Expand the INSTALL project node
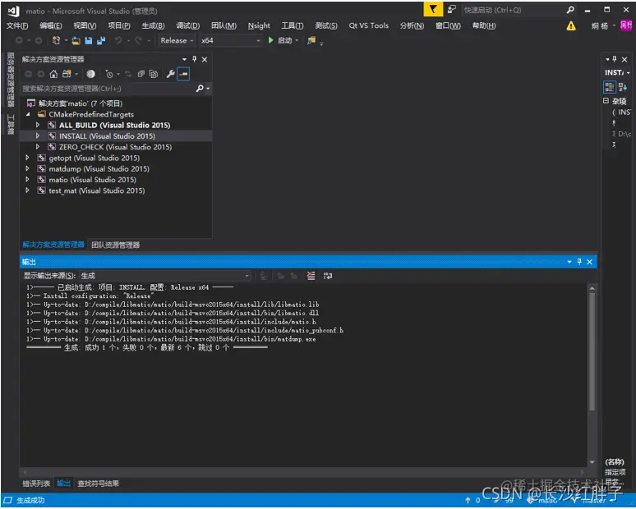Viewport: 636px width, 509px height. (38, 136)
